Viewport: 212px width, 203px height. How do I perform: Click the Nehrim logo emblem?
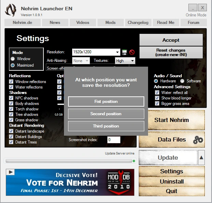click(11, 10)
